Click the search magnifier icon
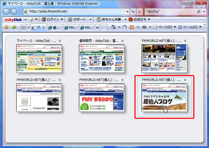The height and width of the screenshot is (148, 209). click(x=199, y=11)
